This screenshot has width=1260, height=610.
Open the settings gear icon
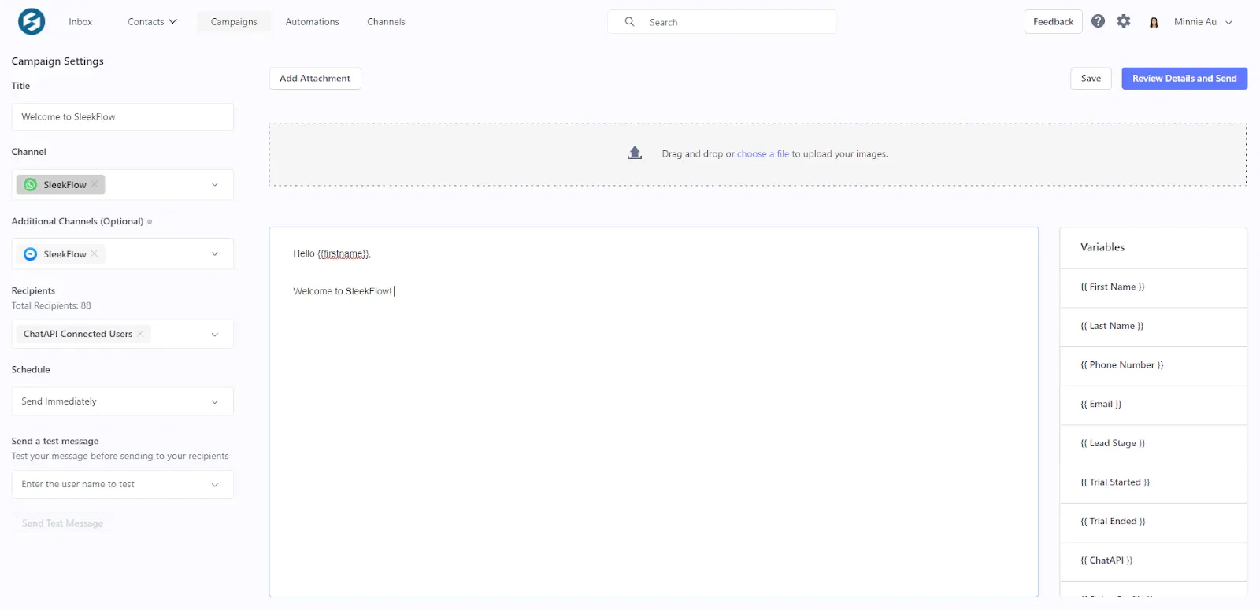(1124, 21)
